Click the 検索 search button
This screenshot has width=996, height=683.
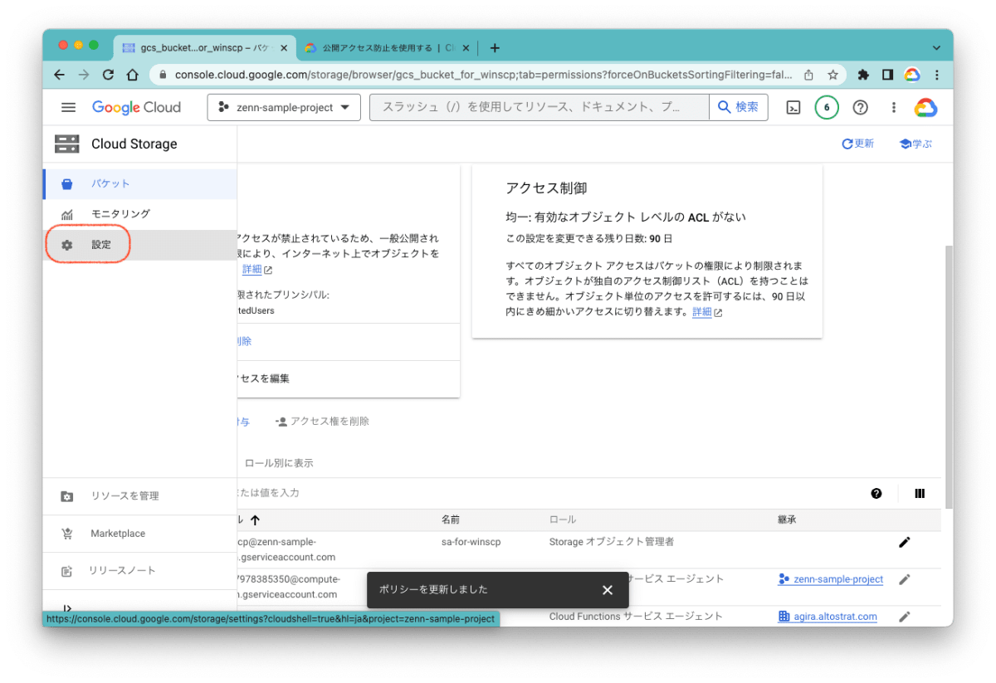point(738,108)
